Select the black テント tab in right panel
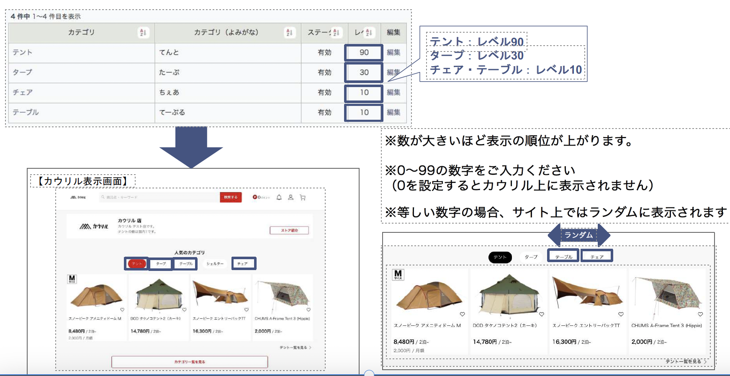 coord(500,257)
